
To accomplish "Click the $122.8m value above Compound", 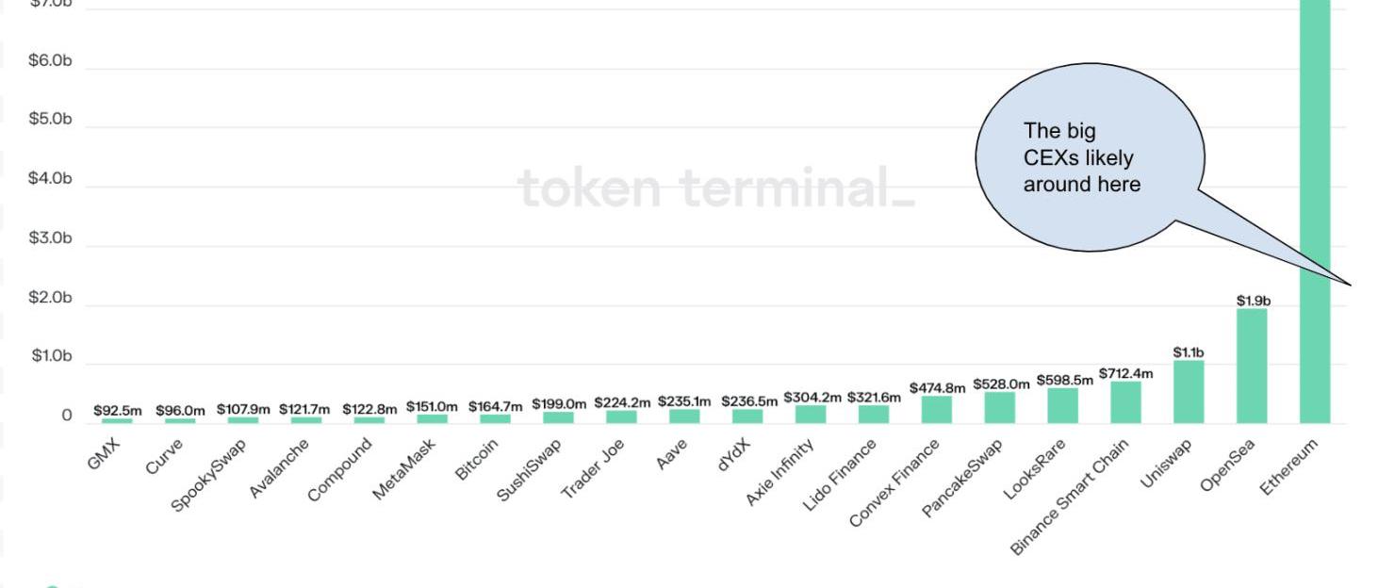I will (369, 409).
